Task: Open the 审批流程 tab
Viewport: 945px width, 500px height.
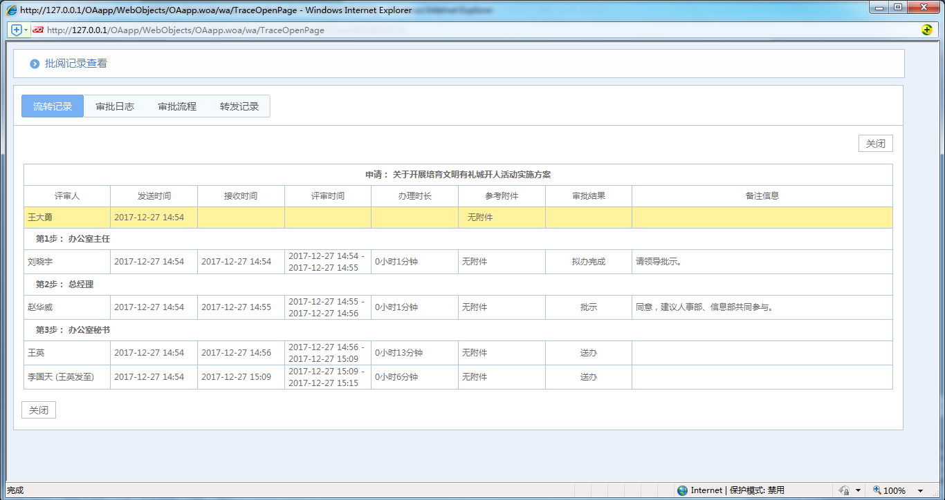Action: click(177, 106)
